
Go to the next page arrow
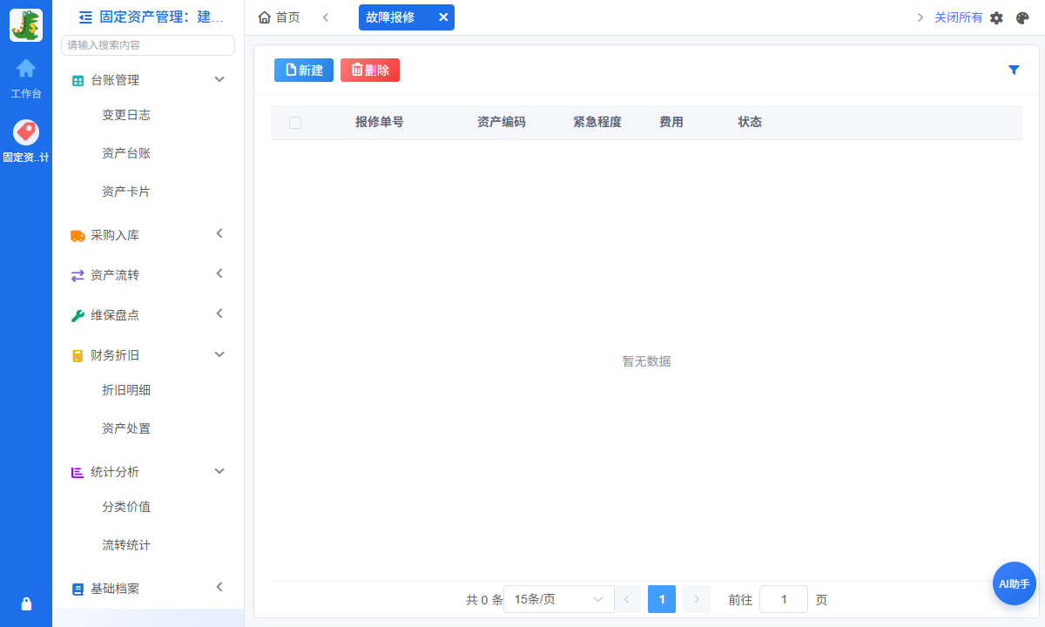[697, 599]
